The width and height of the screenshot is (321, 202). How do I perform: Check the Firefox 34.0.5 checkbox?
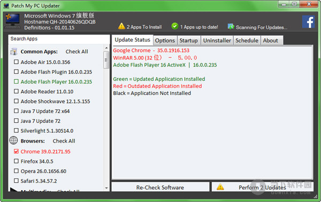(16, 161)
